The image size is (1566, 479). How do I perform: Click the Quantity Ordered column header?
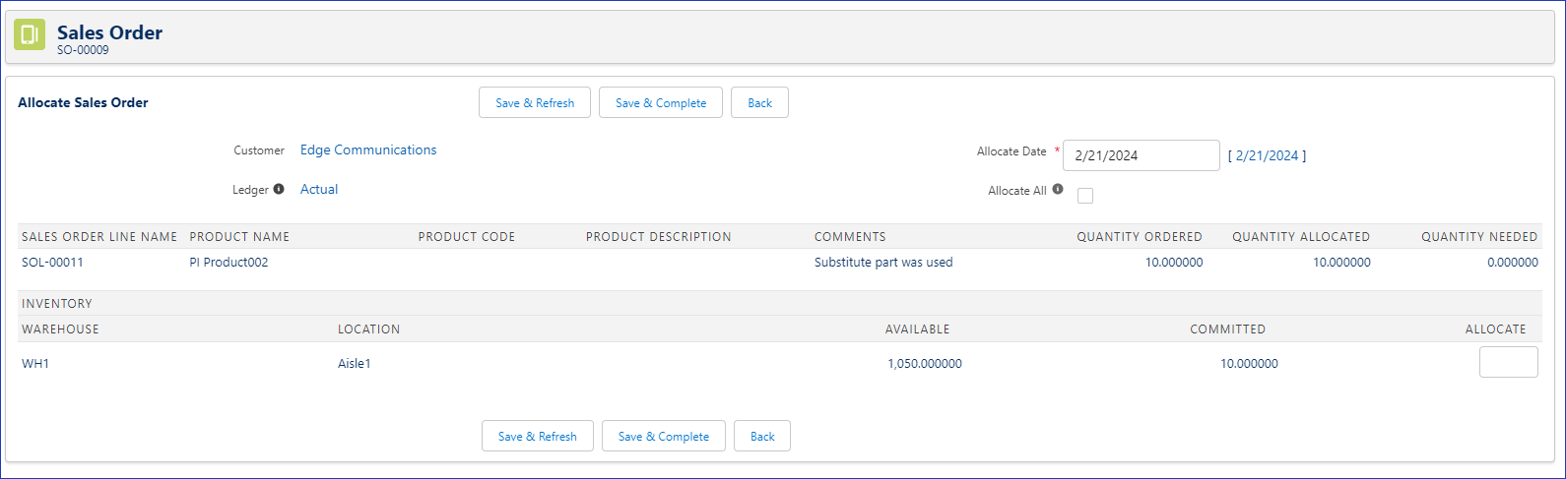click(1139, 237)
